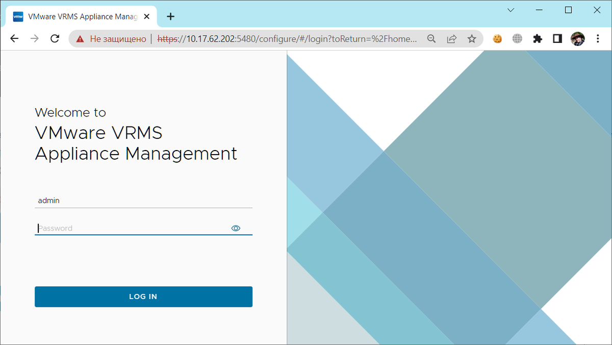The height and width of the screenshot is (345, 612).
Task: Open the side panel icon
Action: (x=557, y=38)
